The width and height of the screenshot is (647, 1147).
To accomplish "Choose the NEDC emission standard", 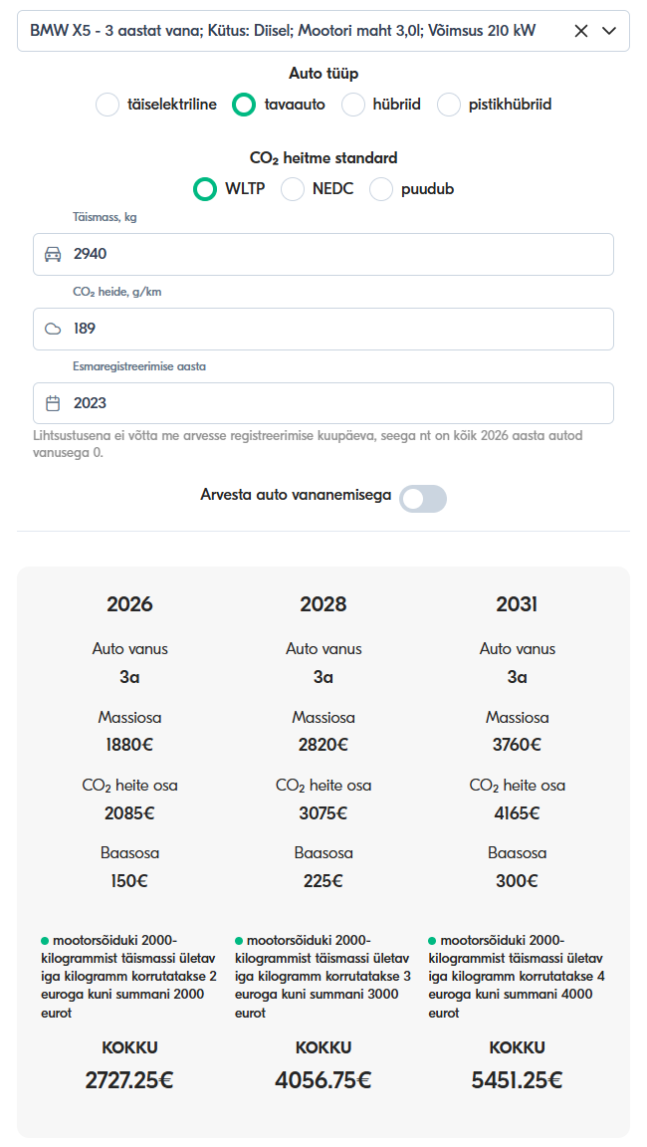I will 293,189.
